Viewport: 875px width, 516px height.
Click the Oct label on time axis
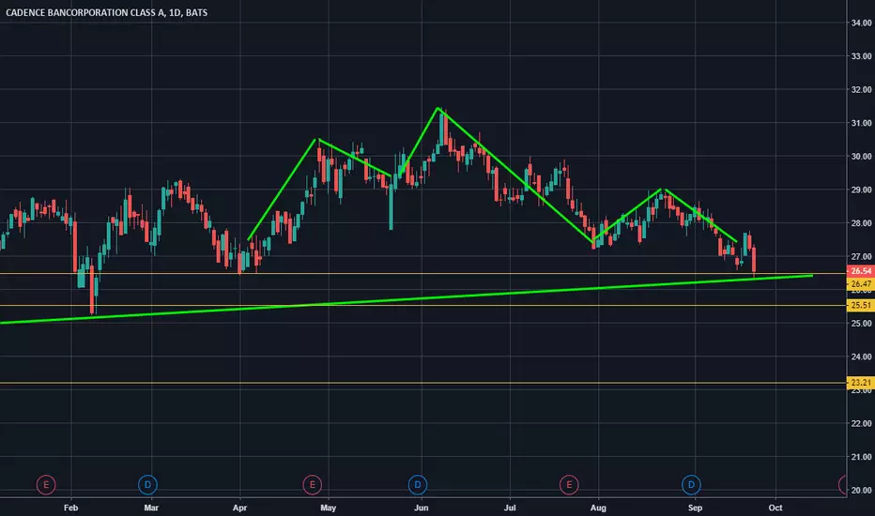(775, 508)
